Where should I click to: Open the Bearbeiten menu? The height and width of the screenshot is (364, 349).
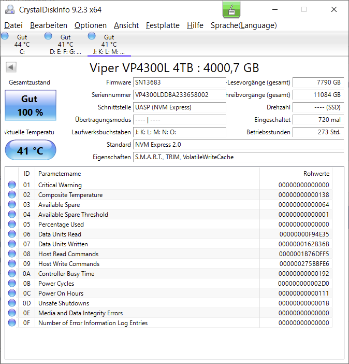[49, 25]
